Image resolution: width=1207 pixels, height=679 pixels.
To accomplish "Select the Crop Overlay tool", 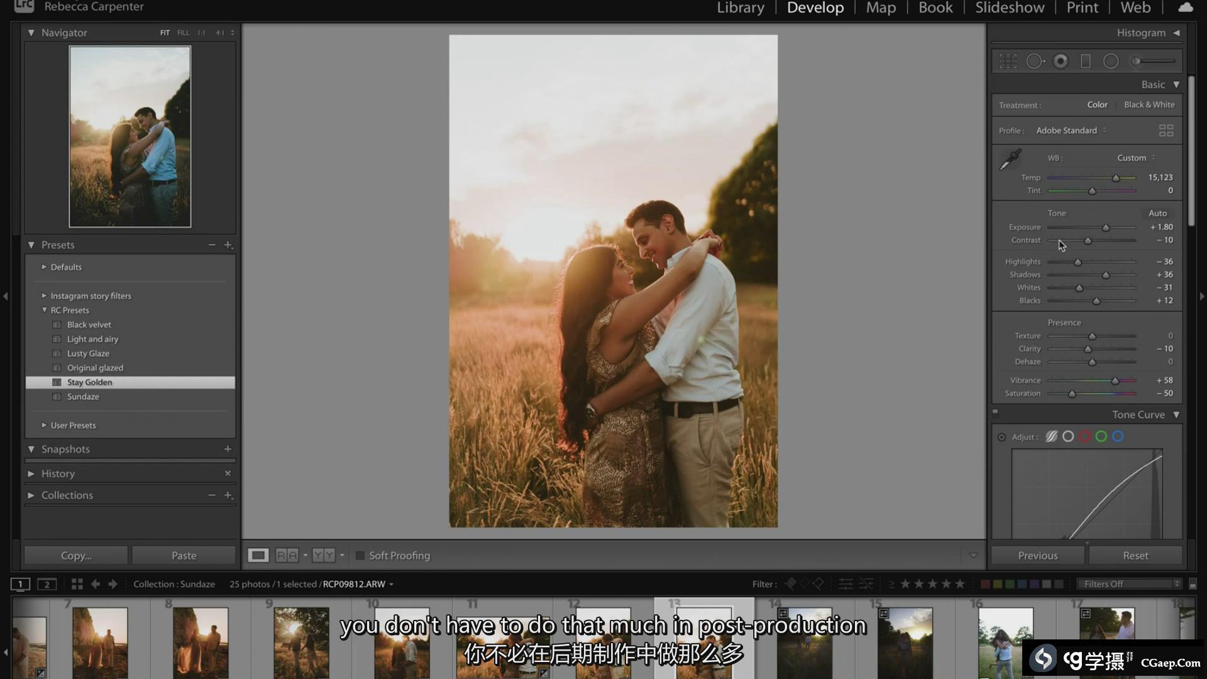I will pyautogui.click(x=1008, y=61).
